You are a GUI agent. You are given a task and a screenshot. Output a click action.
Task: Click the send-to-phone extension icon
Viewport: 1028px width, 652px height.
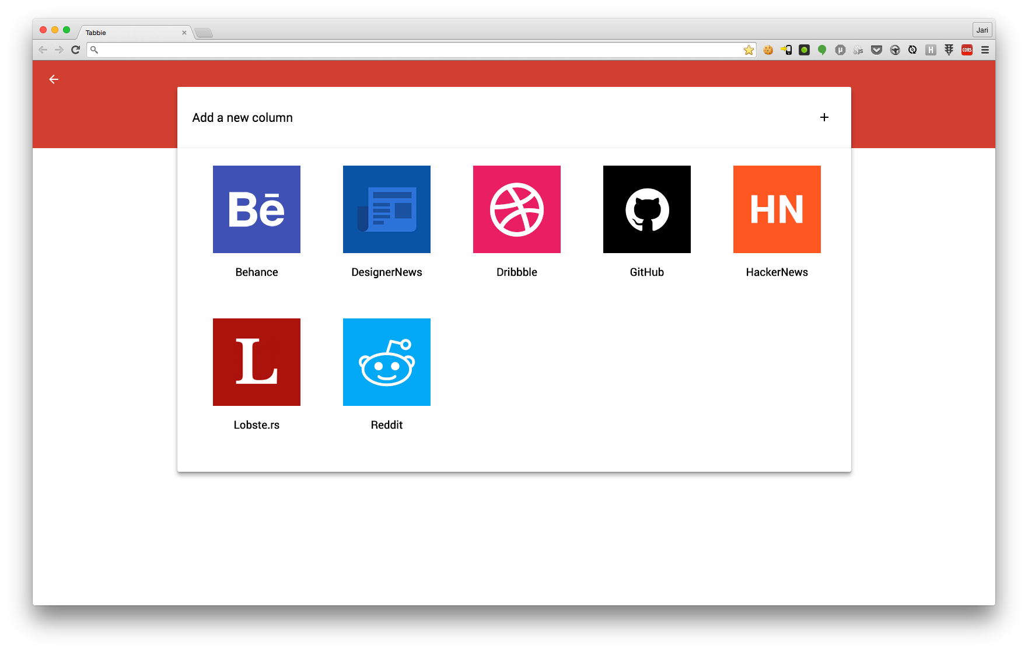pos(786,50)
